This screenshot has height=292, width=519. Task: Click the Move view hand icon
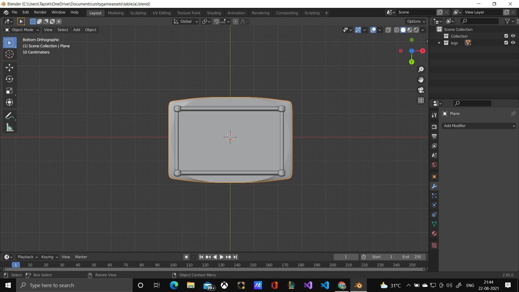coord(421,80)
